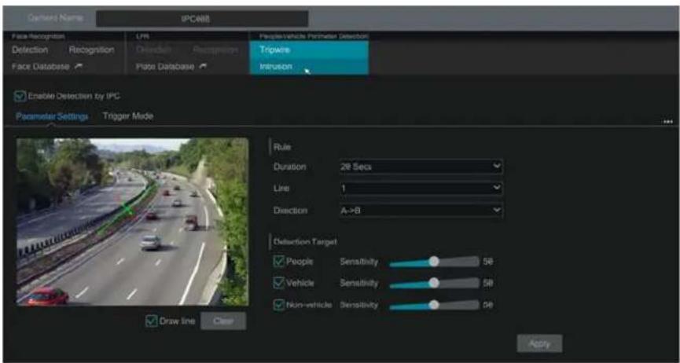Click the highway camera preview image
680x363 pixels.
[x=132, y=222]
